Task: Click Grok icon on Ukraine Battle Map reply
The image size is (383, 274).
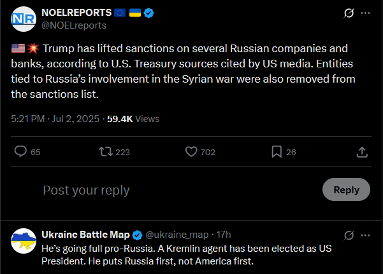Action: coord(349,235)
